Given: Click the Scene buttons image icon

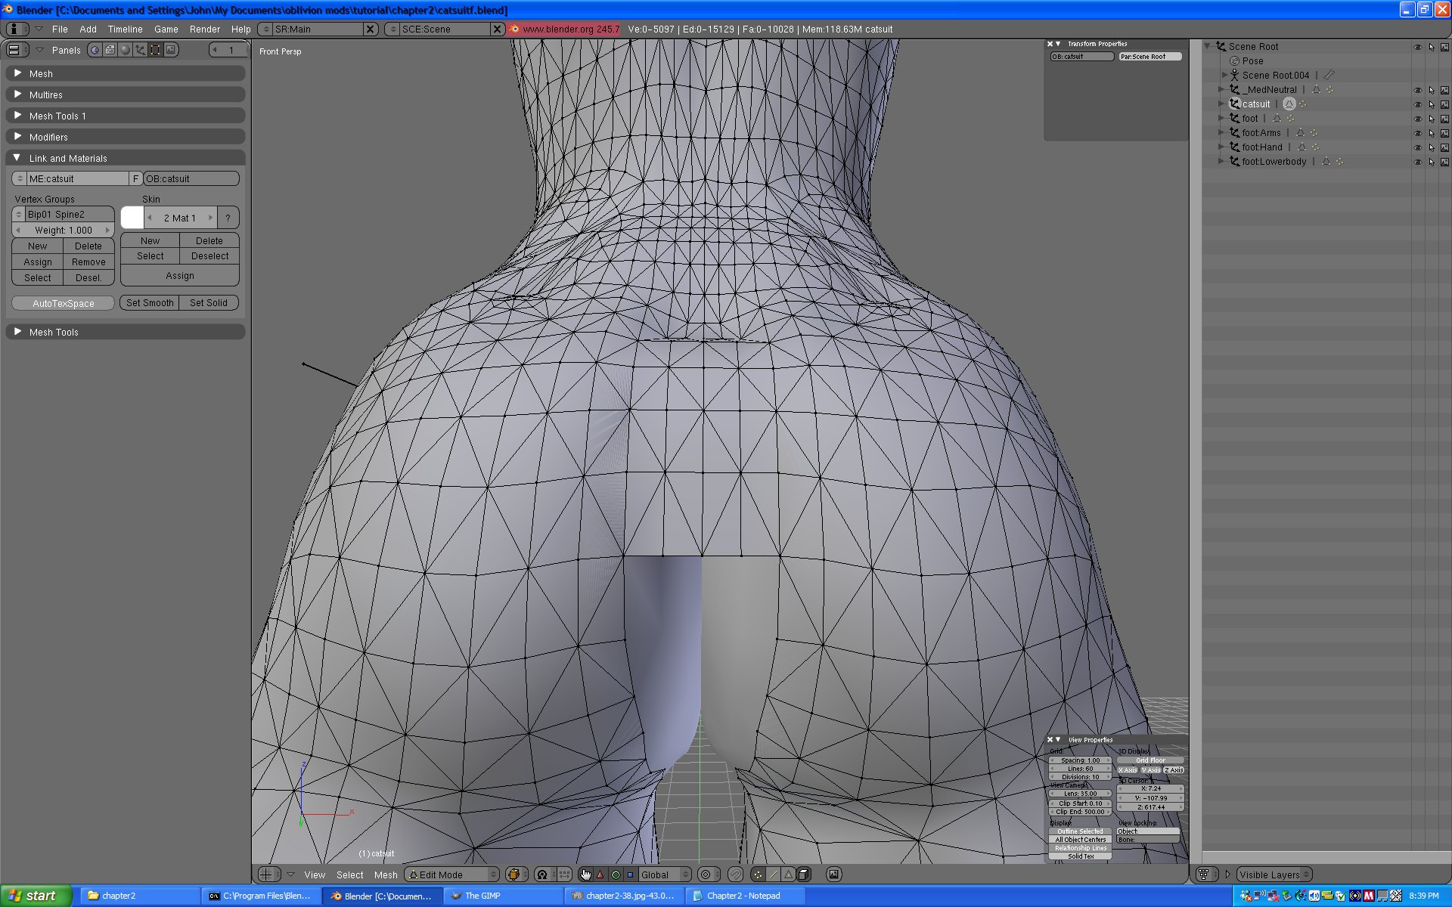Looking at the screenshot, I should click(x=172, y=50).
